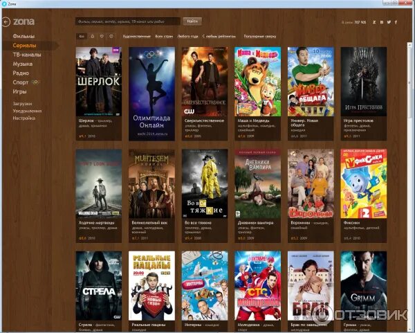Focus the search field for films and series
Viewport: 415px width, 333px height.
tap(128, 21)
